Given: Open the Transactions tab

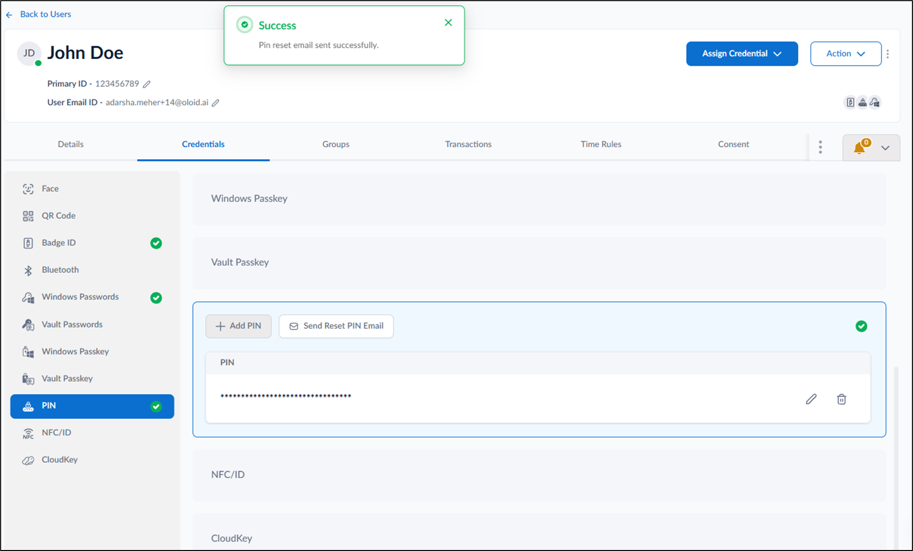Looking at the screenshot, I should (x=468, y=144).
